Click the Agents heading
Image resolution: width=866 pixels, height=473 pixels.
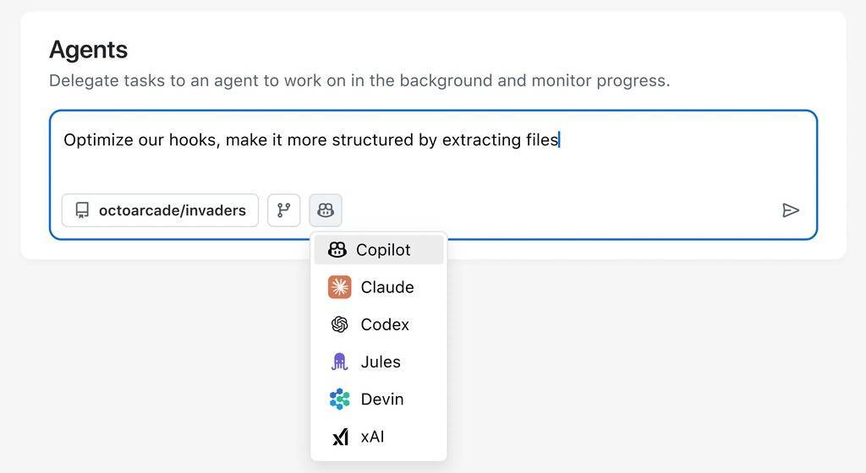(88, 50)
